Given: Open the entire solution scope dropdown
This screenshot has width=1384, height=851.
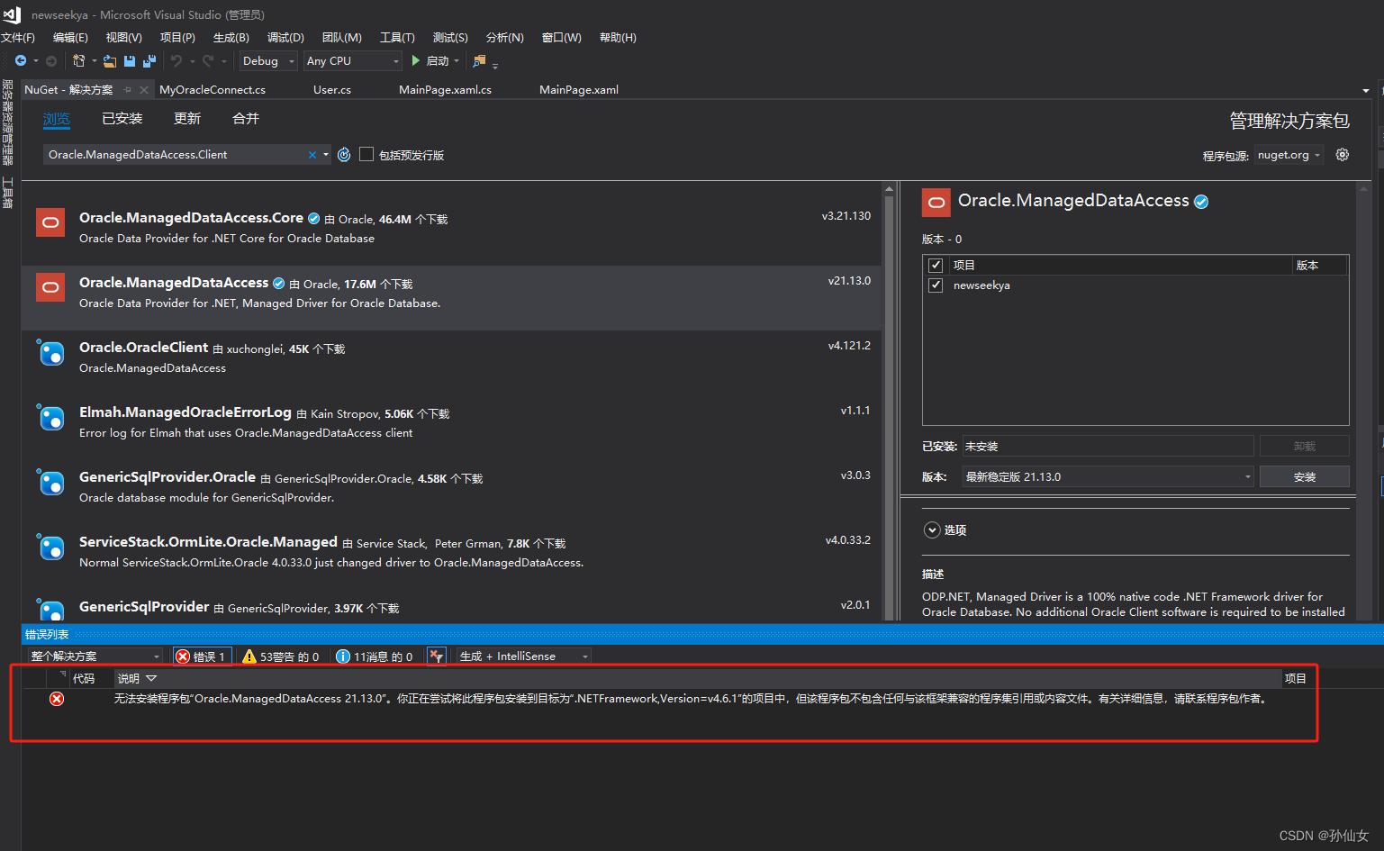Looking at the screenshot, I should pyautogui.click(x=95, y=656).
